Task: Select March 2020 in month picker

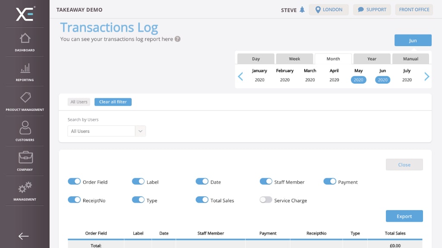Action: point(310,75)
